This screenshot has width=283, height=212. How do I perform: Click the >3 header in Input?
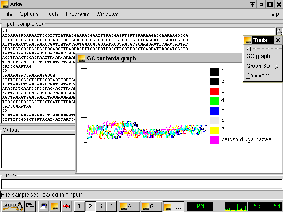[5, 111]
